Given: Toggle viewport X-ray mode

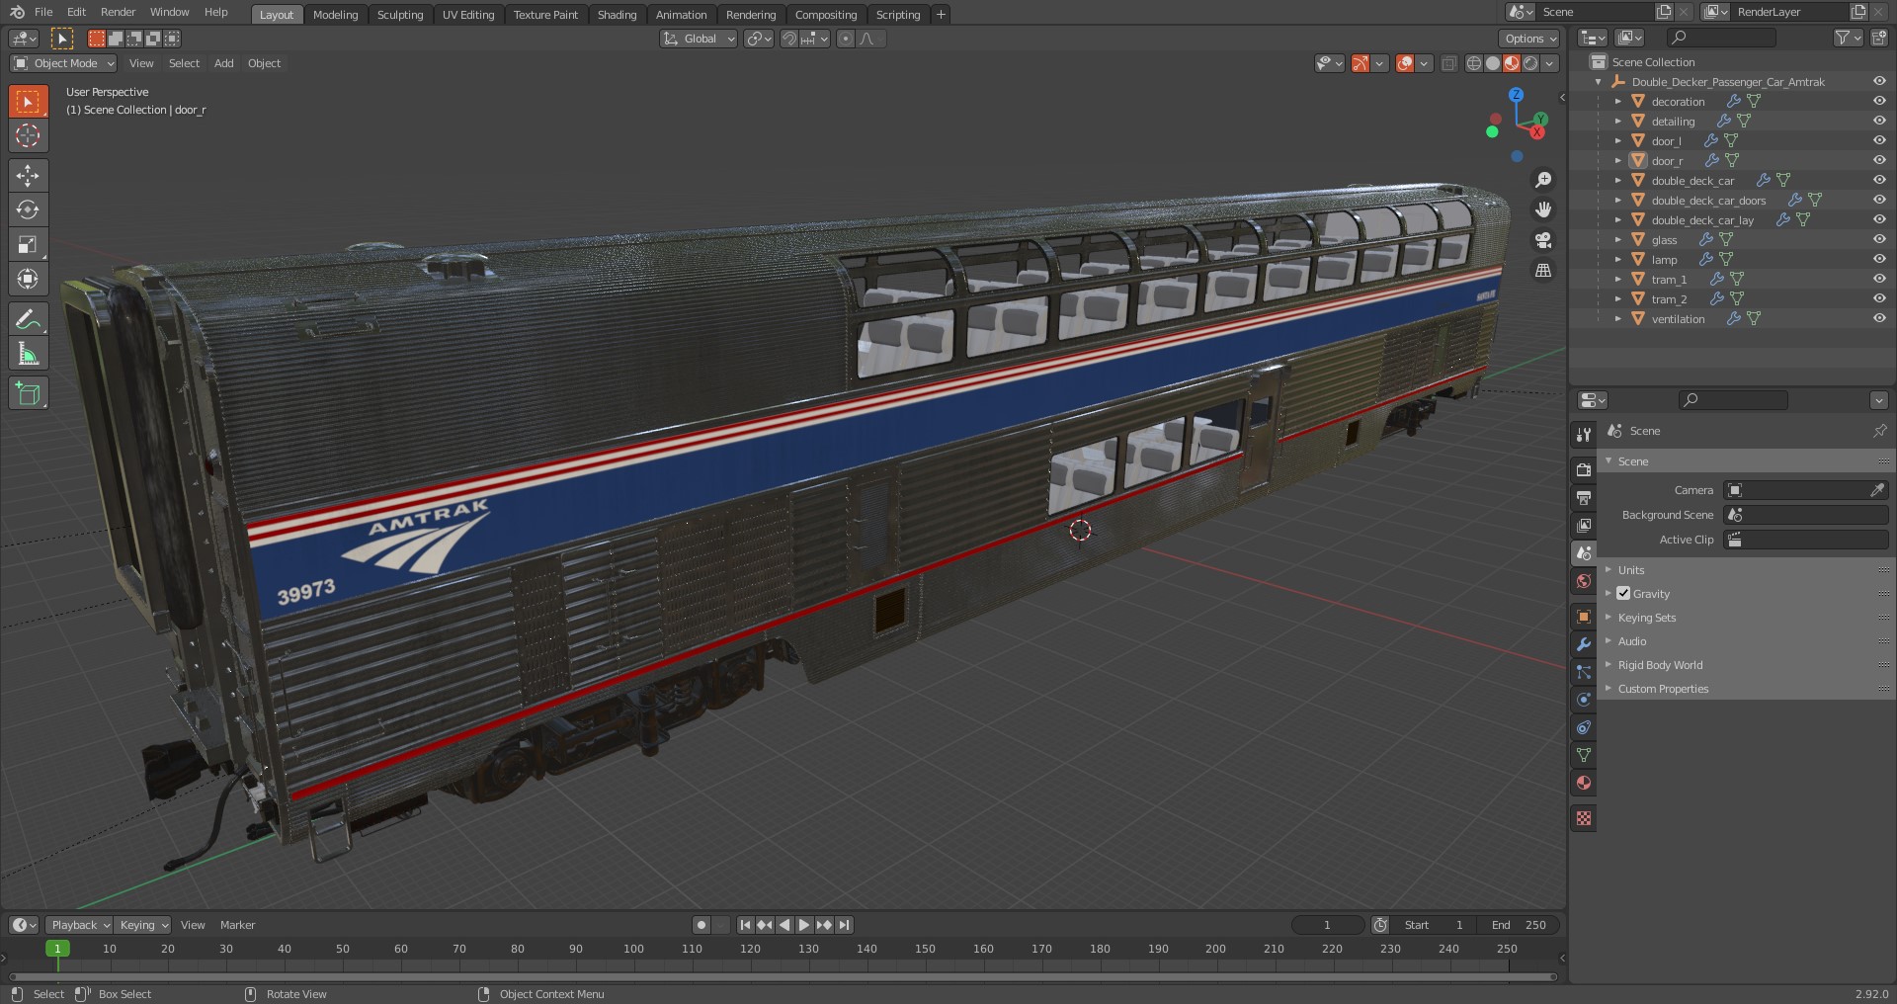Looking at the screenshot, I should point(1448,63).
